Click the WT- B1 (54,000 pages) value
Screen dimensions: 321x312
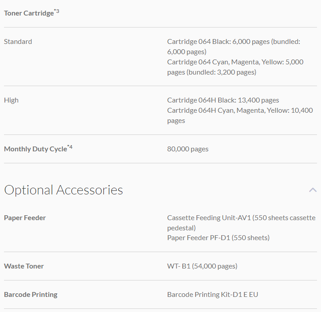[x=202, y=266]
